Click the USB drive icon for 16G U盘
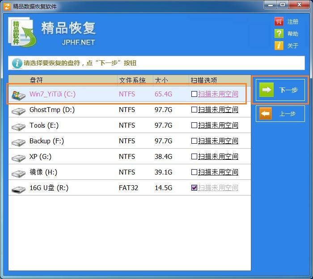The height and width of the screenshot is (279, 313). click(x=18, y=189)
